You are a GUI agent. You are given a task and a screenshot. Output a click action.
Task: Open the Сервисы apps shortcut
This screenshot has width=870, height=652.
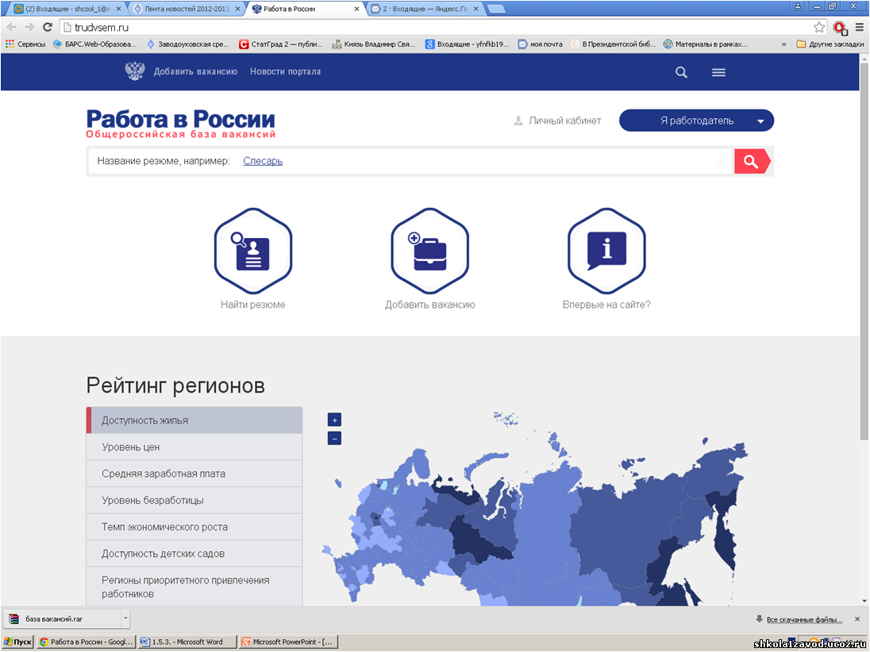(x=25, y=44)
